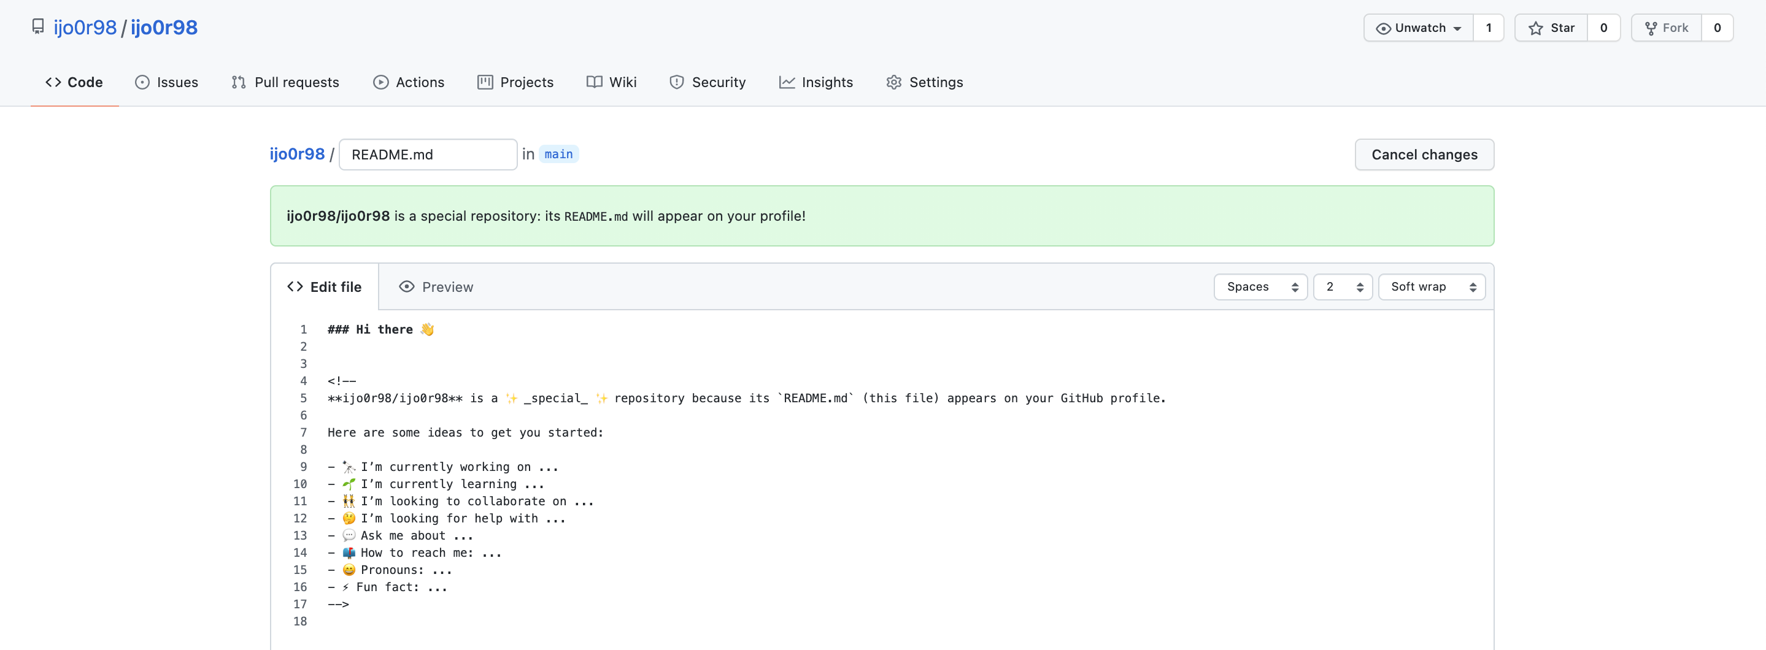Open the Projects tab
The image size is (1766, 650).
click(515, 82)
